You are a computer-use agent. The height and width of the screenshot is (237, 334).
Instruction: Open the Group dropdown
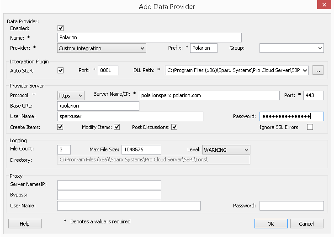tap(292, 48)
